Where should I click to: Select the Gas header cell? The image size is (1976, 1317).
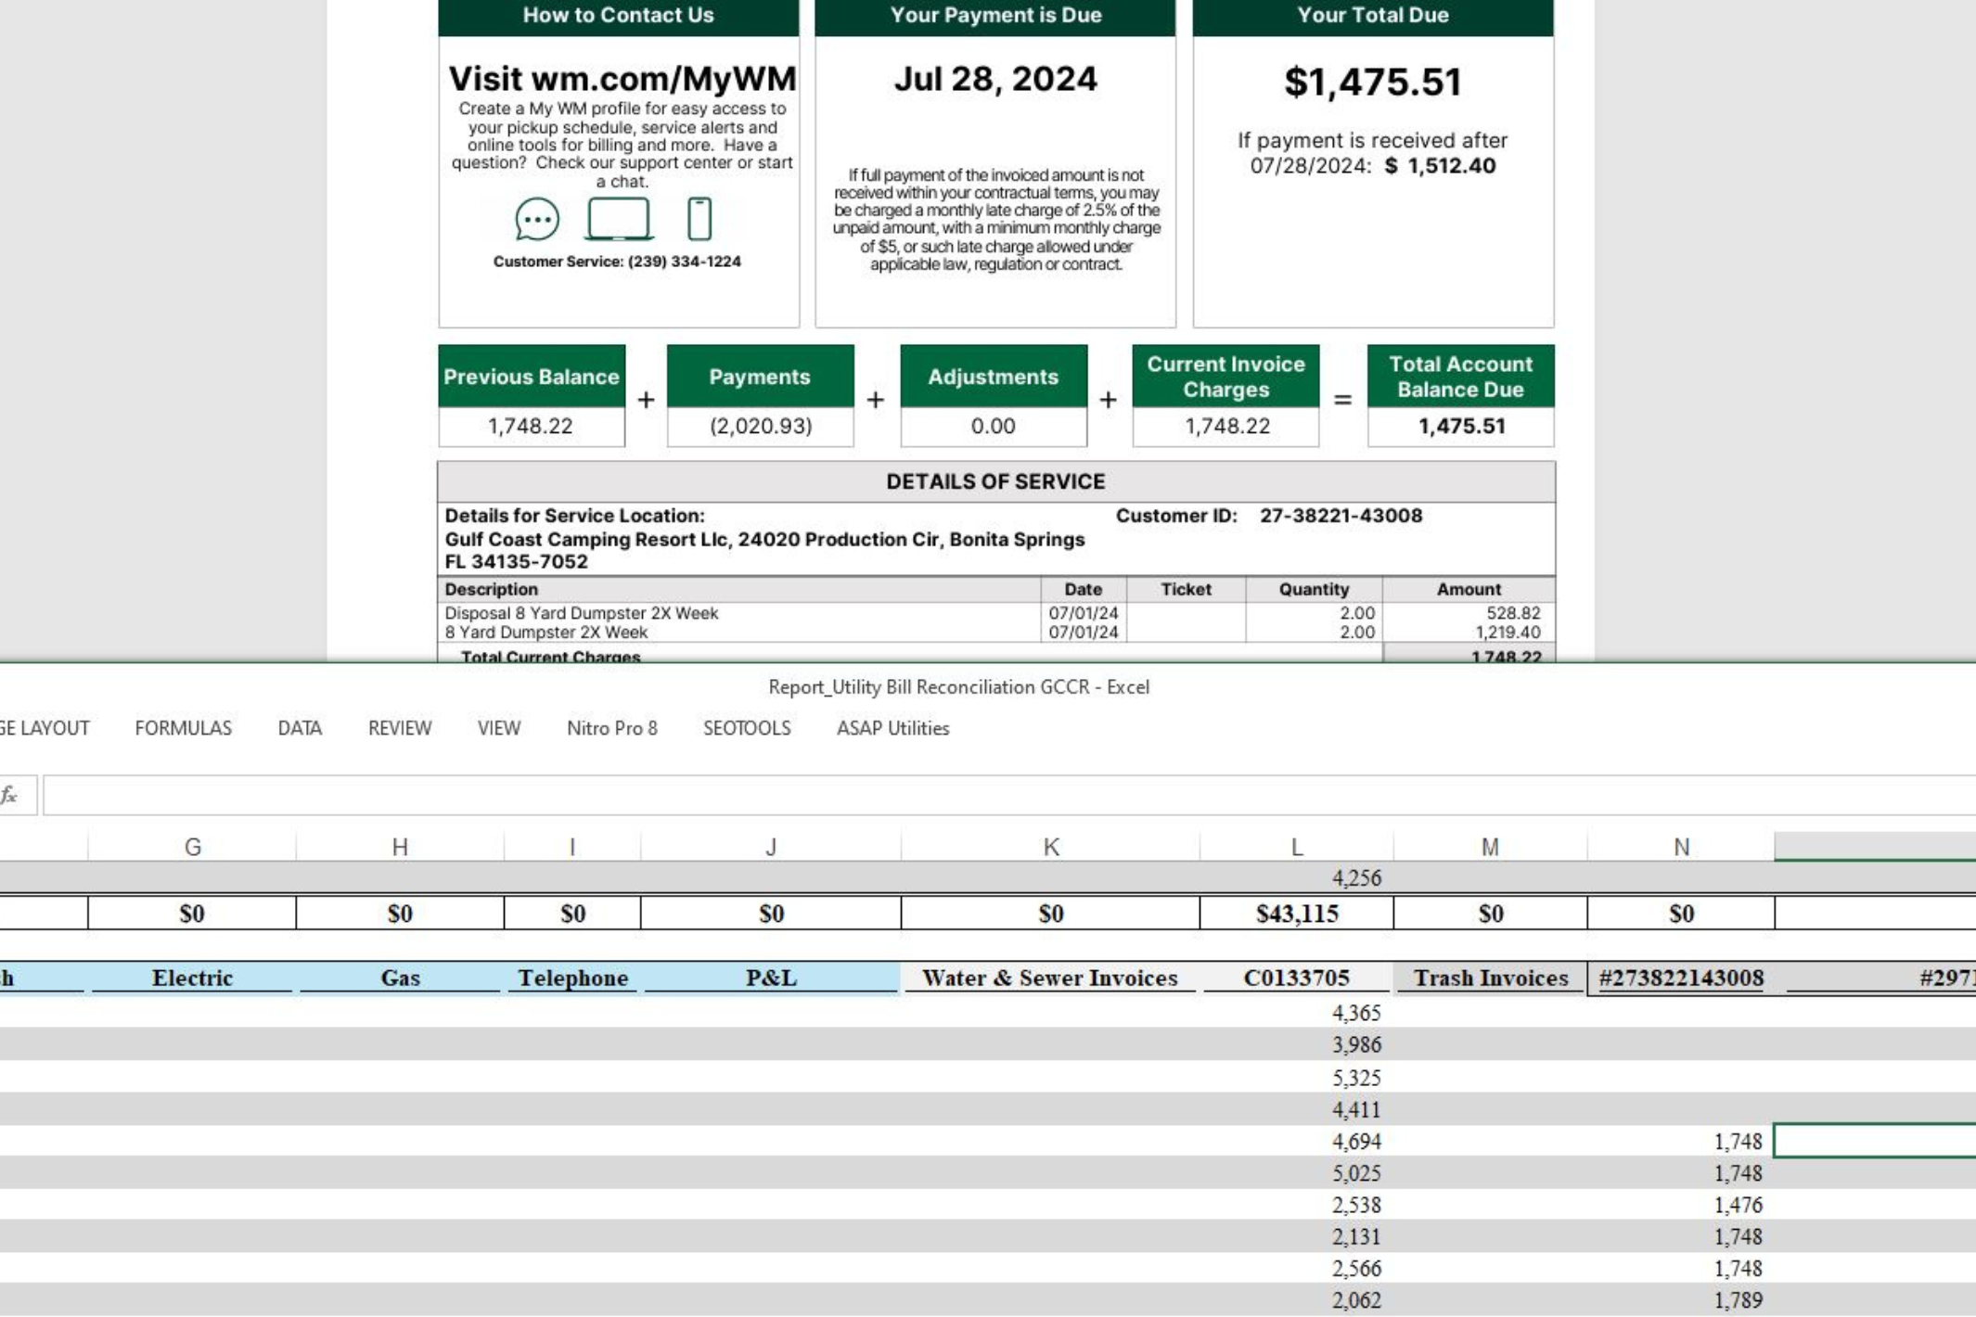pos(400,978)
